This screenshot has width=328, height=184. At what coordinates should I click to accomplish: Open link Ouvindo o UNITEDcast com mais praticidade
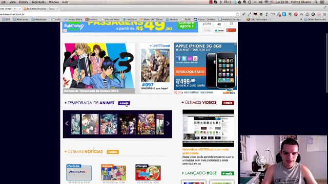pos(206,151)
